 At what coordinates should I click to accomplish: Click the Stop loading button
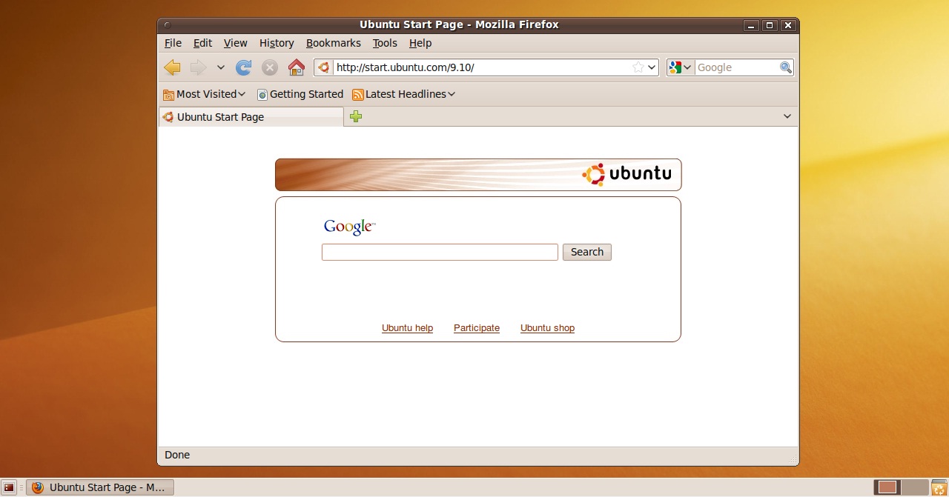pos(270,67)
